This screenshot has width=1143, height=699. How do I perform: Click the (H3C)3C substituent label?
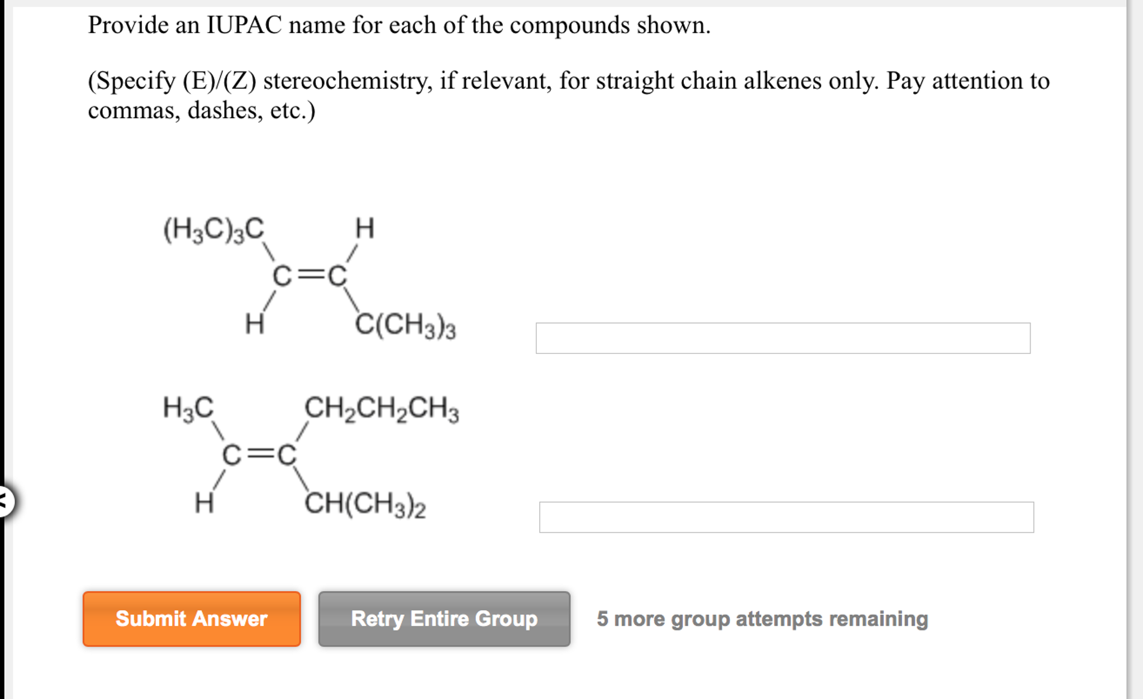pos(213,228)
